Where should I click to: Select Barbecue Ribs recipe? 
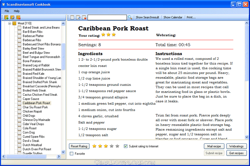[x=32, y=40]
